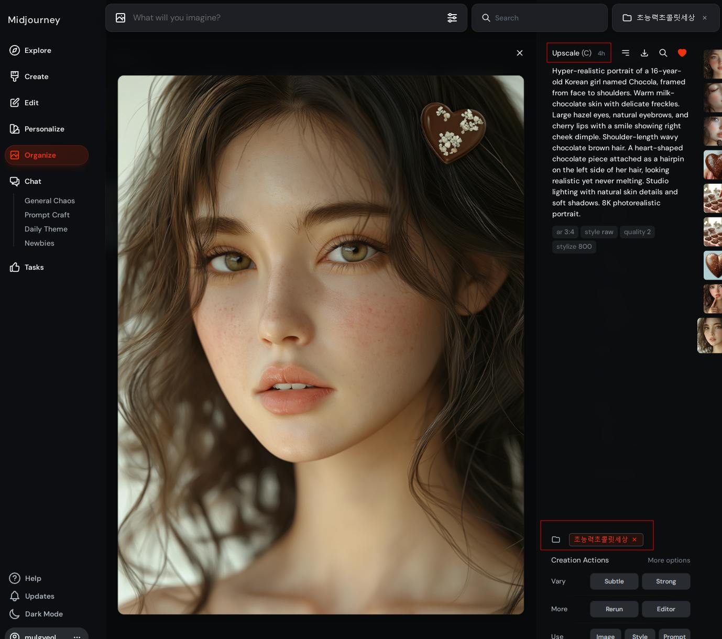Remove image from 초능력초콜릿세상 folder tag
This screenshot has width=722, height=639.
point(635,539)
